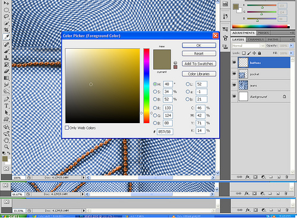The image size is (297, 223).
Task: Select the Type tool
Action: (7, 106)
